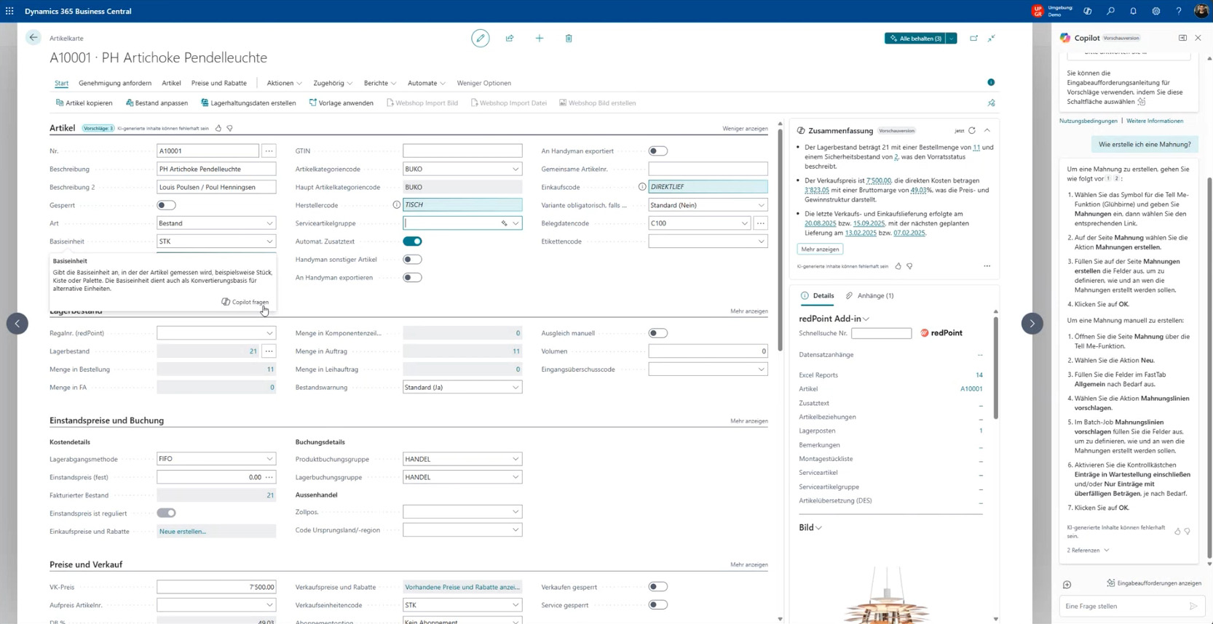Viewport: 1213px width, 624px height.
Task: Click the share icon in header
Action: click(x=510, y=39)
